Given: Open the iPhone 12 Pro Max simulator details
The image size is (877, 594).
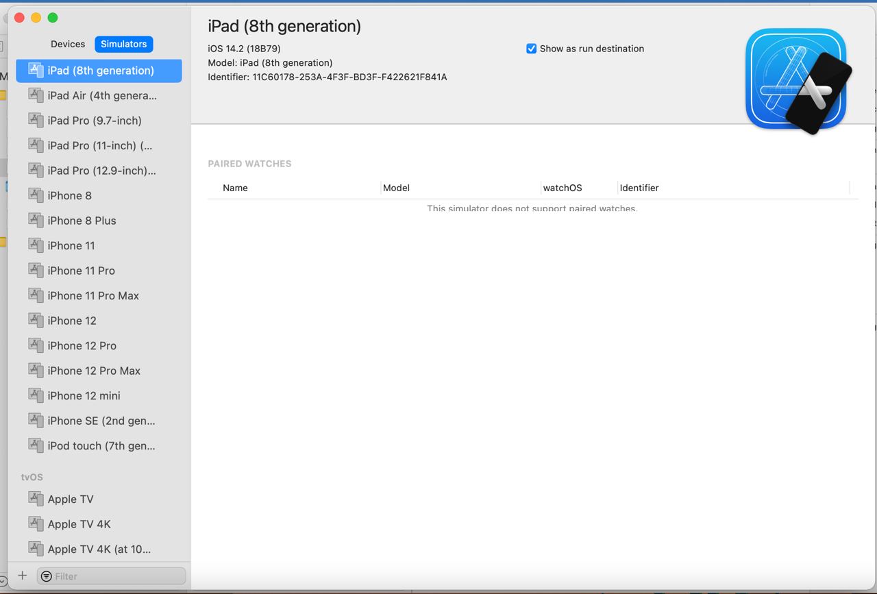Looking at the screenshot, I should [99, 371].
